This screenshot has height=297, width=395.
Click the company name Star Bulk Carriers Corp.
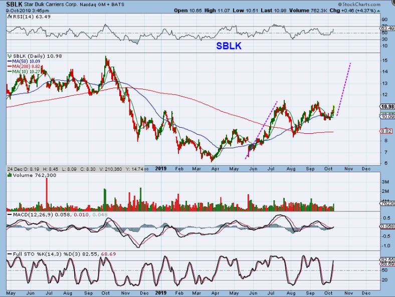(51, 5)
